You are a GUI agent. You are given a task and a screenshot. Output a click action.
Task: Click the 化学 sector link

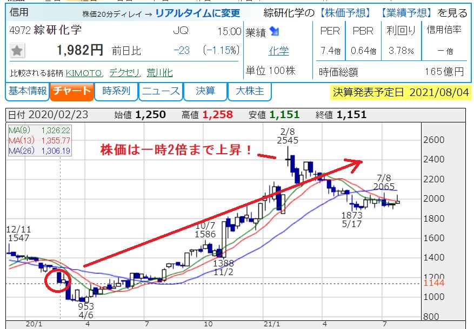278,51
